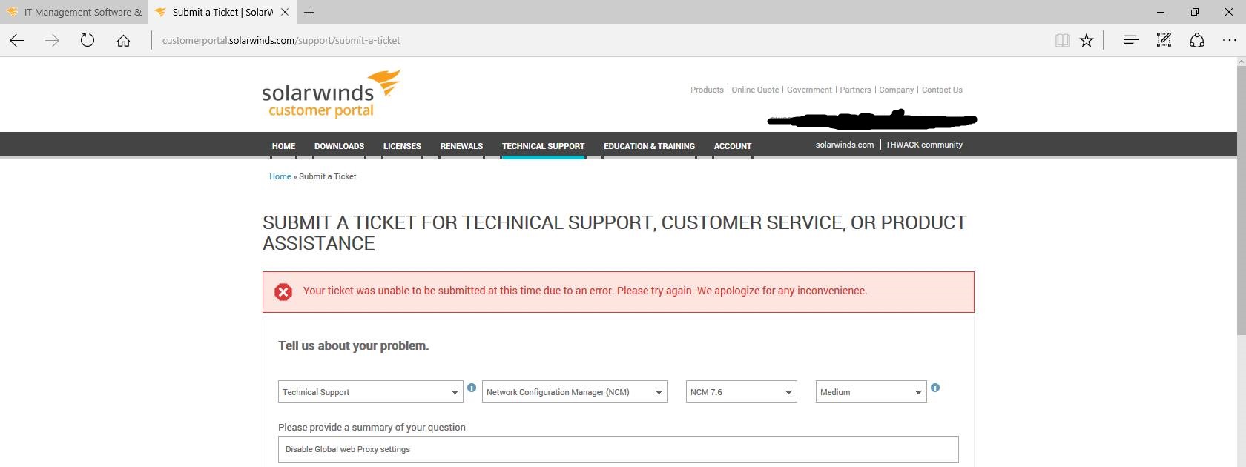Open the Edge Hub icon
The image size is (1246, 467).
click(x=1131, y=41)
